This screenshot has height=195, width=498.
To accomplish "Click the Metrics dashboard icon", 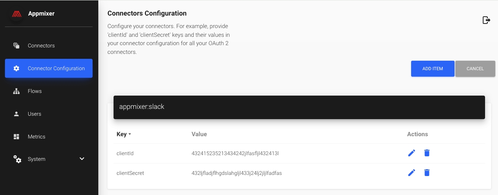I will [x=16, y=137].
